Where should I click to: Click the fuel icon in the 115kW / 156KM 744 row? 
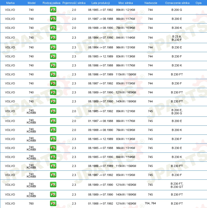tap(53, 74)
